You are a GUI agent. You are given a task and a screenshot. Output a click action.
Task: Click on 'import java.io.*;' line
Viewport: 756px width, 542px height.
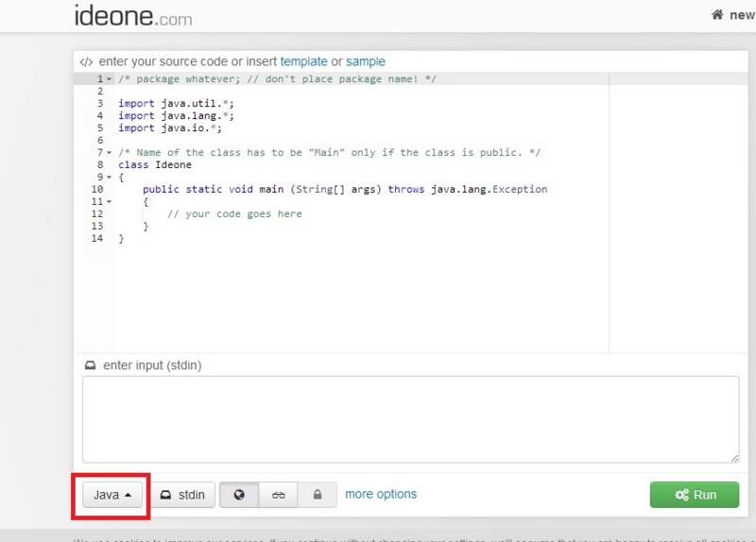click(170, 128)
